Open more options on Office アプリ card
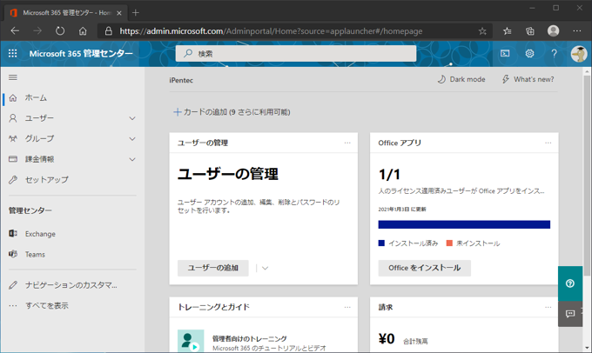Viewport: 592px width, 353px height. click(x=548, y=143)
